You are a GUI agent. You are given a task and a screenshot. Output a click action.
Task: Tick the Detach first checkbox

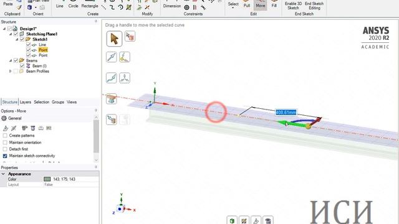click(5, 149)
